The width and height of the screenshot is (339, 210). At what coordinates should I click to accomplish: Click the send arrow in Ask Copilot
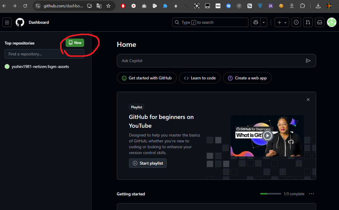pyautogui.click(x=308, y=61)
